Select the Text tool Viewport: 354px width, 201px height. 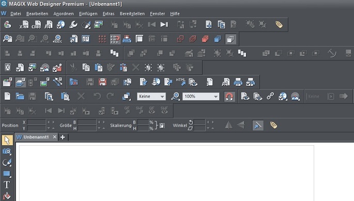click(7, 185)
